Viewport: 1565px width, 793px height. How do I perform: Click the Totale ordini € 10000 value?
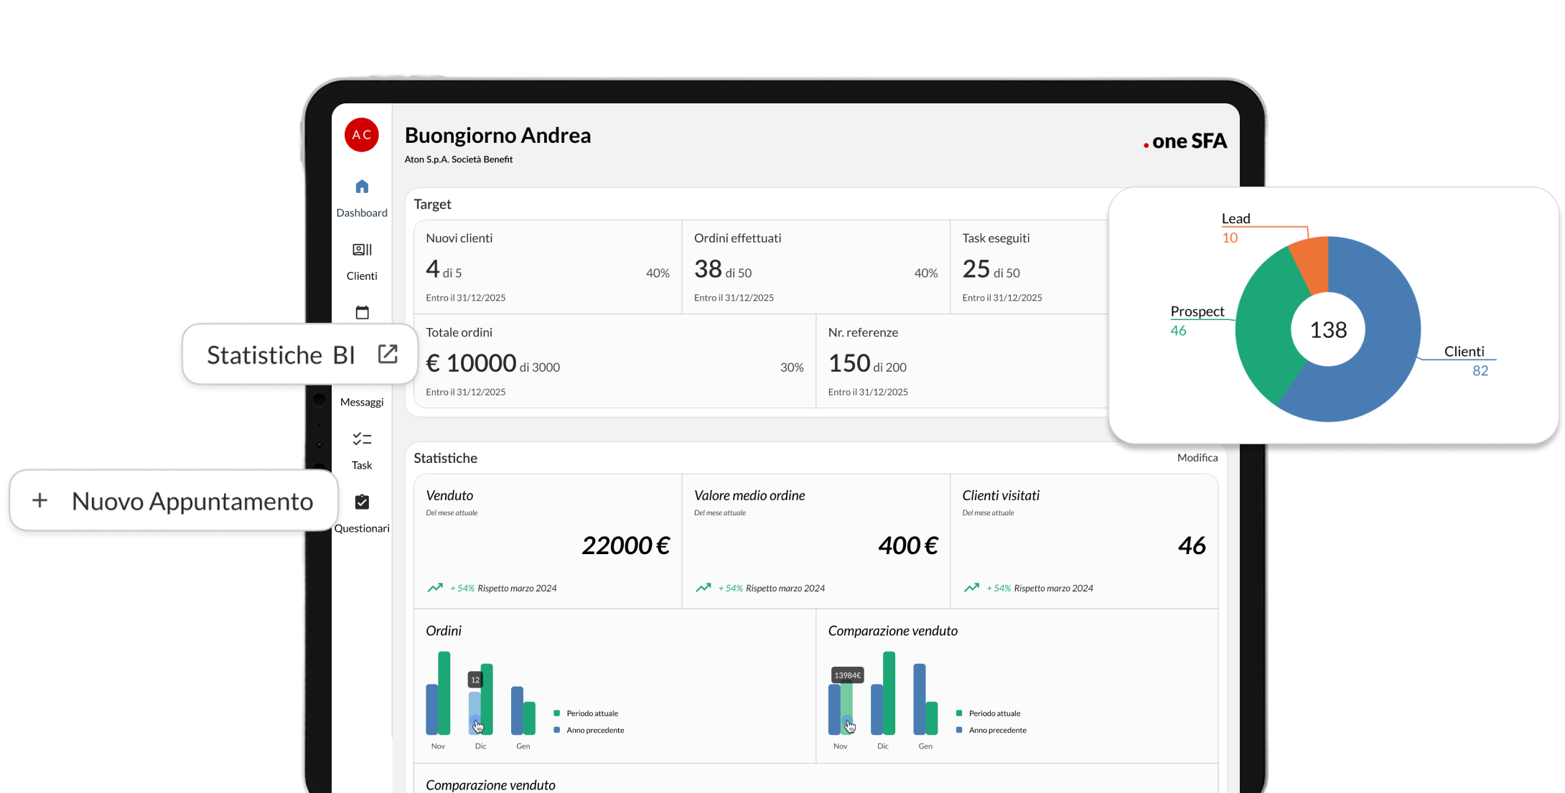[471, 363]
